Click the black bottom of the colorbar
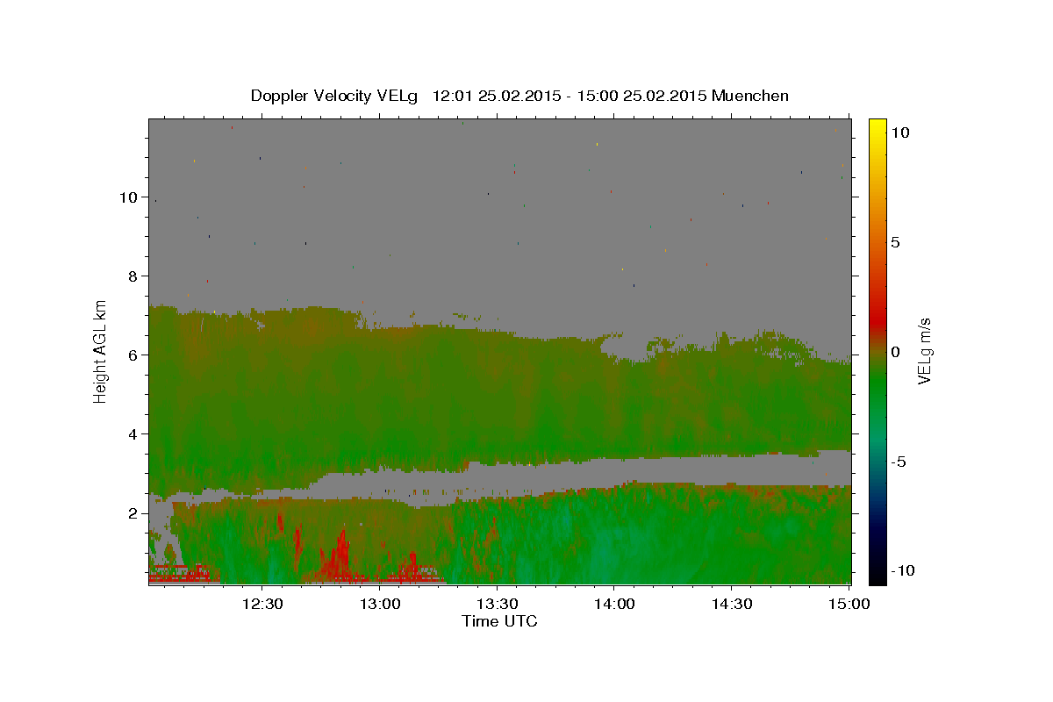1053x702 pixels. pos(877,575)
